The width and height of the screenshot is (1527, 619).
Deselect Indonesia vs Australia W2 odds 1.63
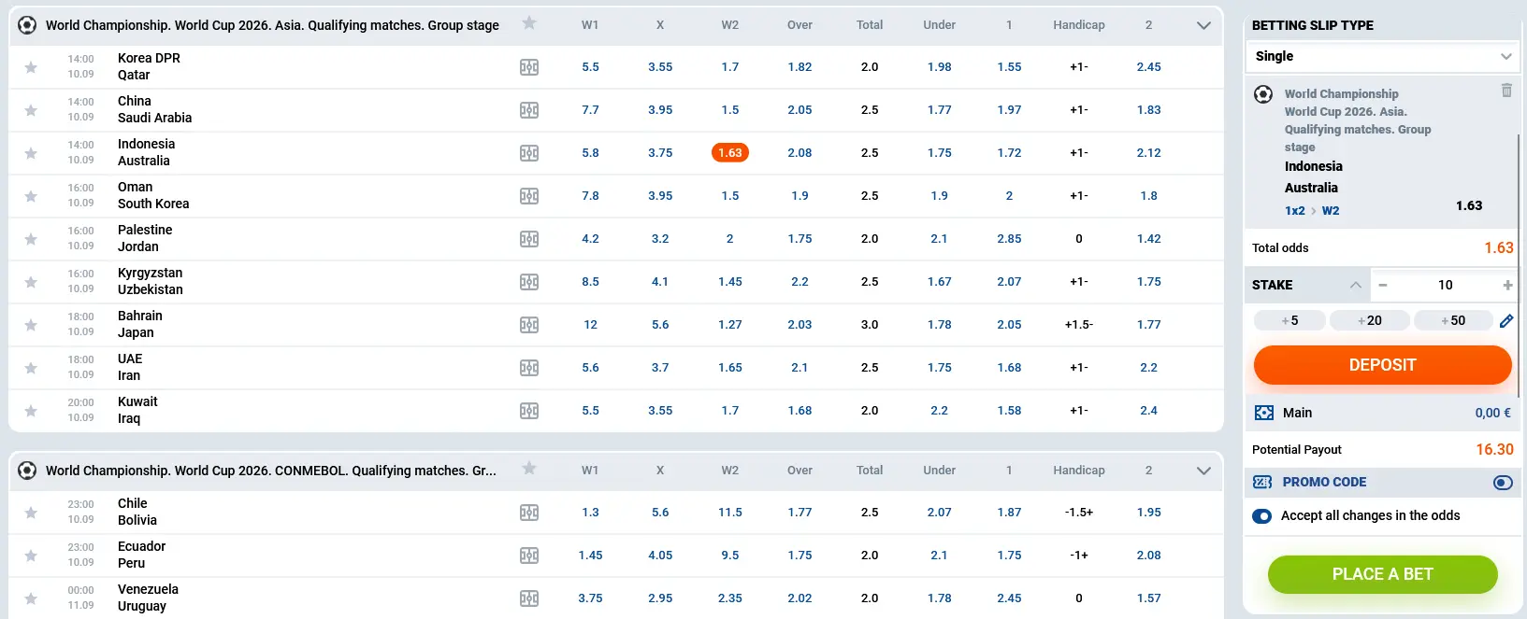tap(729, 153)
